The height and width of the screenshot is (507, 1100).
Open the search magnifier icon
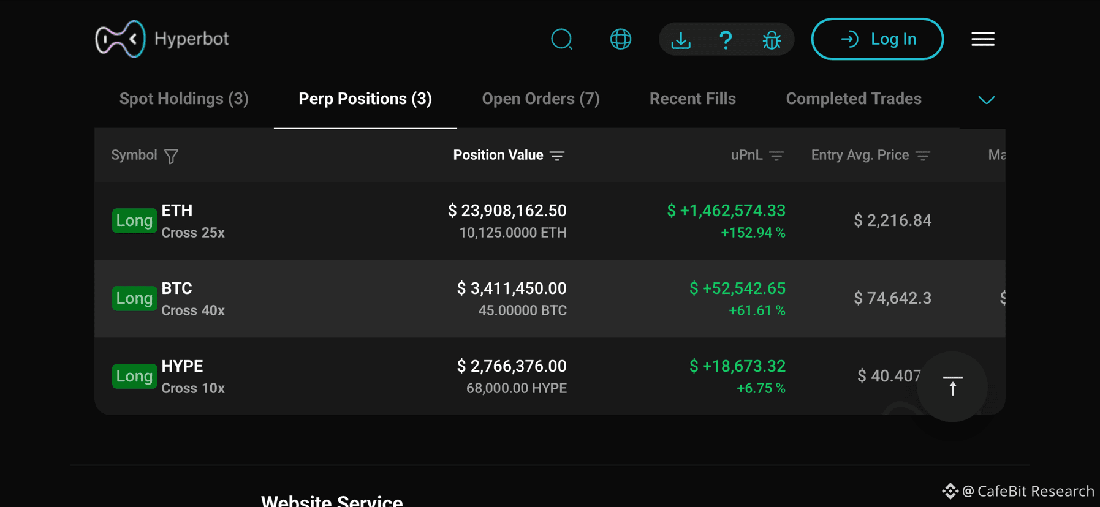561,39
